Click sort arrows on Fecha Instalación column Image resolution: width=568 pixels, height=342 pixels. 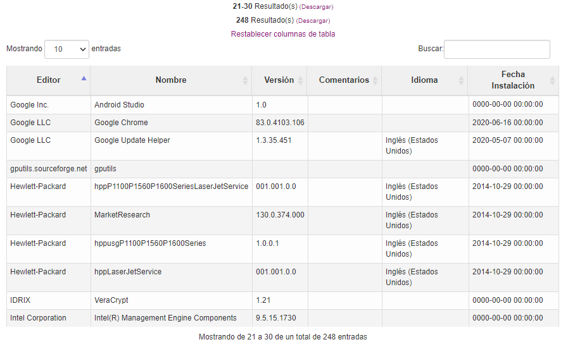(x=552, y=80)
